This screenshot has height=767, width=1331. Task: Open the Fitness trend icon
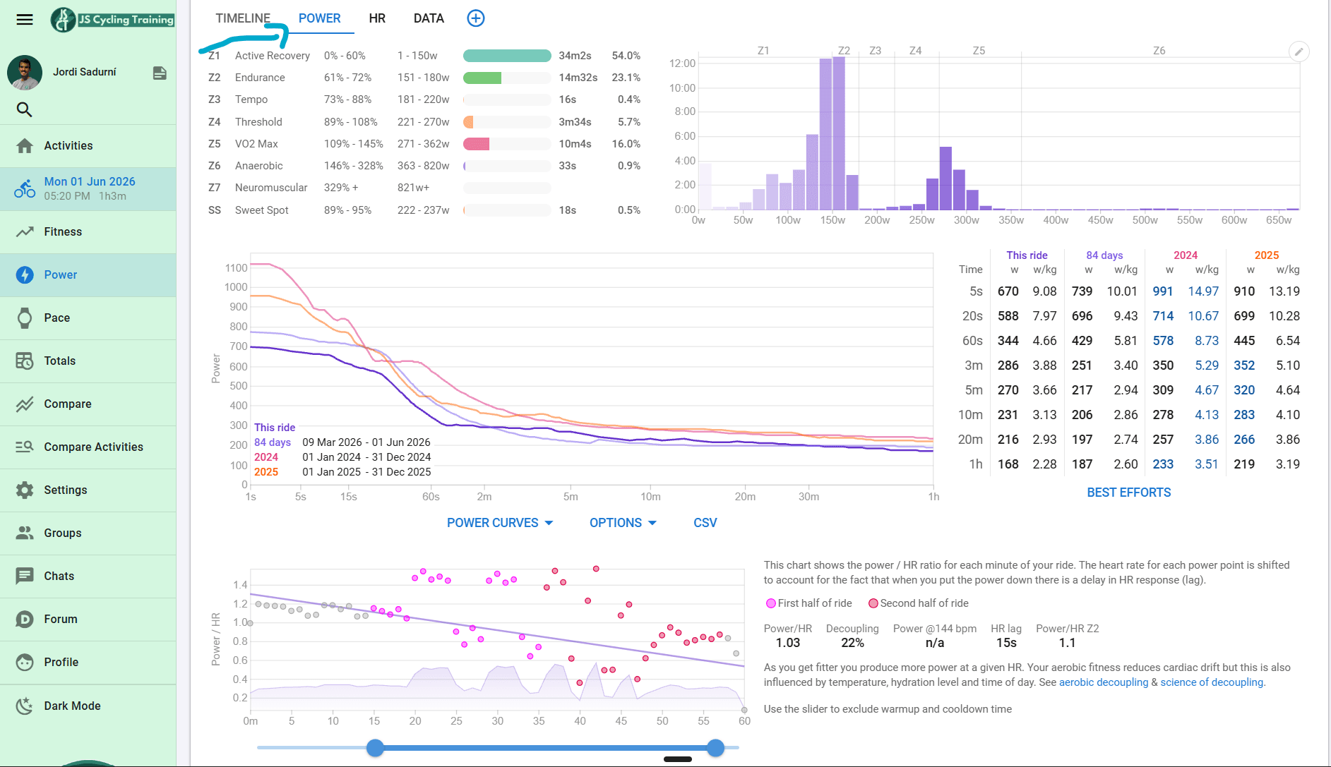tap(25, 231)
